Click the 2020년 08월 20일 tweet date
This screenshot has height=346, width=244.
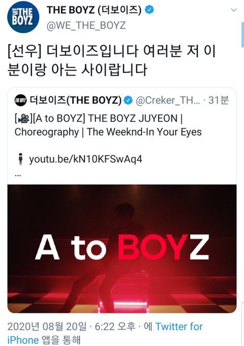(x=47, y=327)
